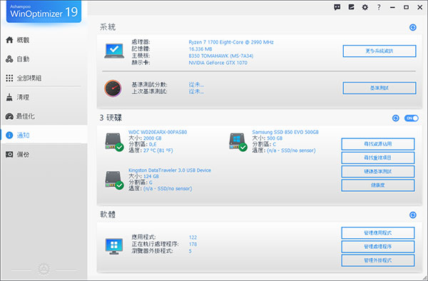Click the 基準測試分數 value 從未
428x281 pixels.
pos(196,85)
